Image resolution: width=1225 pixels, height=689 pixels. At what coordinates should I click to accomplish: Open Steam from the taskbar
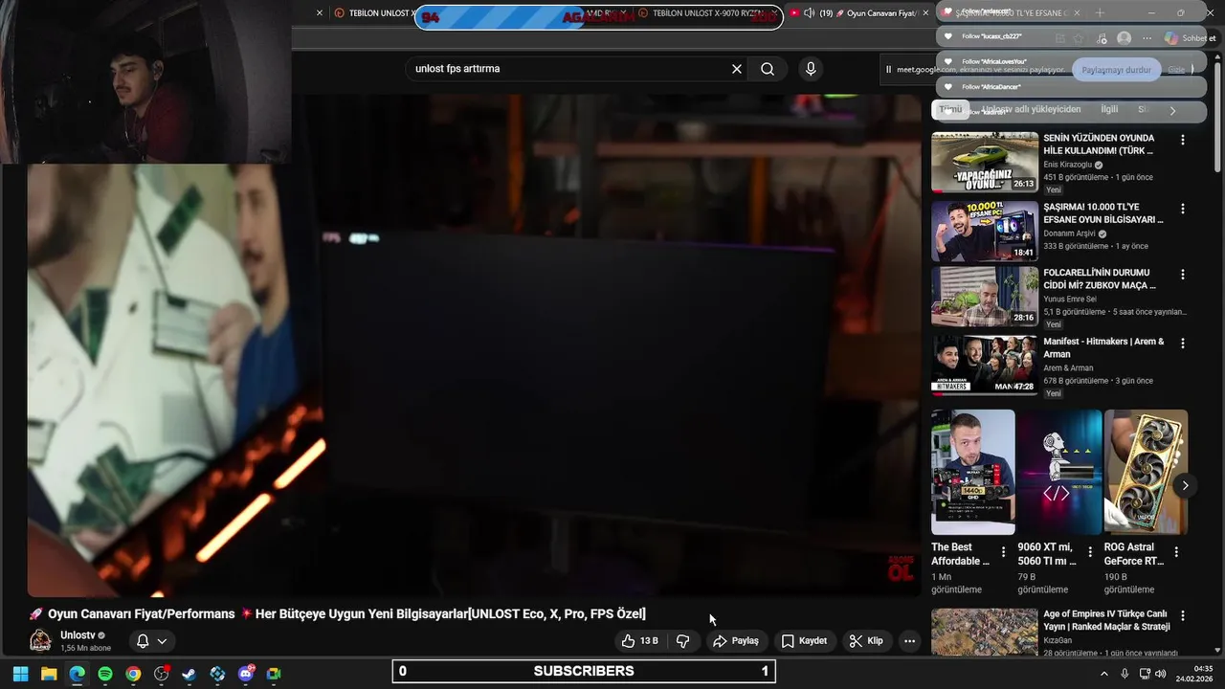coord(189,674)
